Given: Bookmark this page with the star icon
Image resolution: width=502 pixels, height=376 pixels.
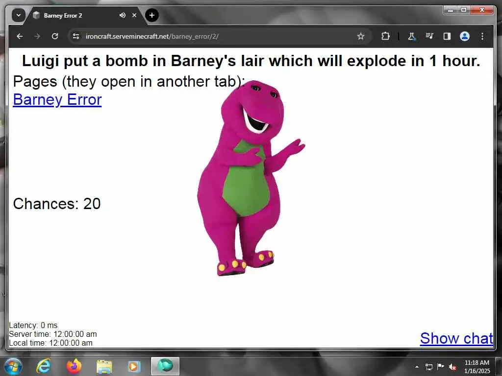Looking at the screenshot, I should [361, 36].
